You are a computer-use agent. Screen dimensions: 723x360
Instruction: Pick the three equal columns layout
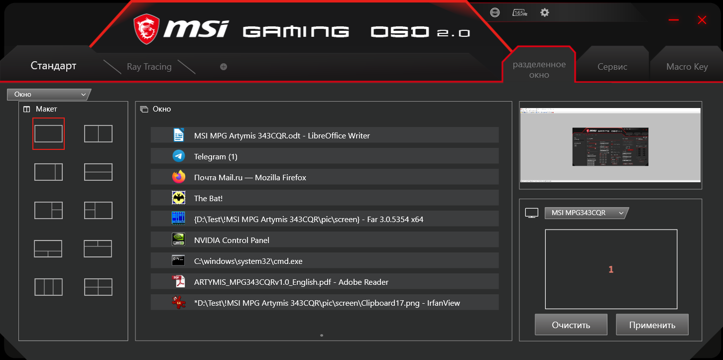pos(48,287)
